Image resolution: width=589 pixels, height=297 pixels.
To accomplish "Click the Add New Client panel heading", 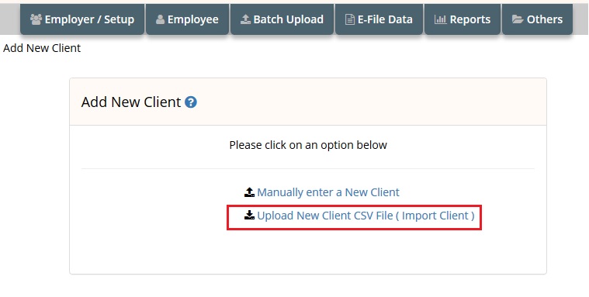I will [x=131, y=102].
